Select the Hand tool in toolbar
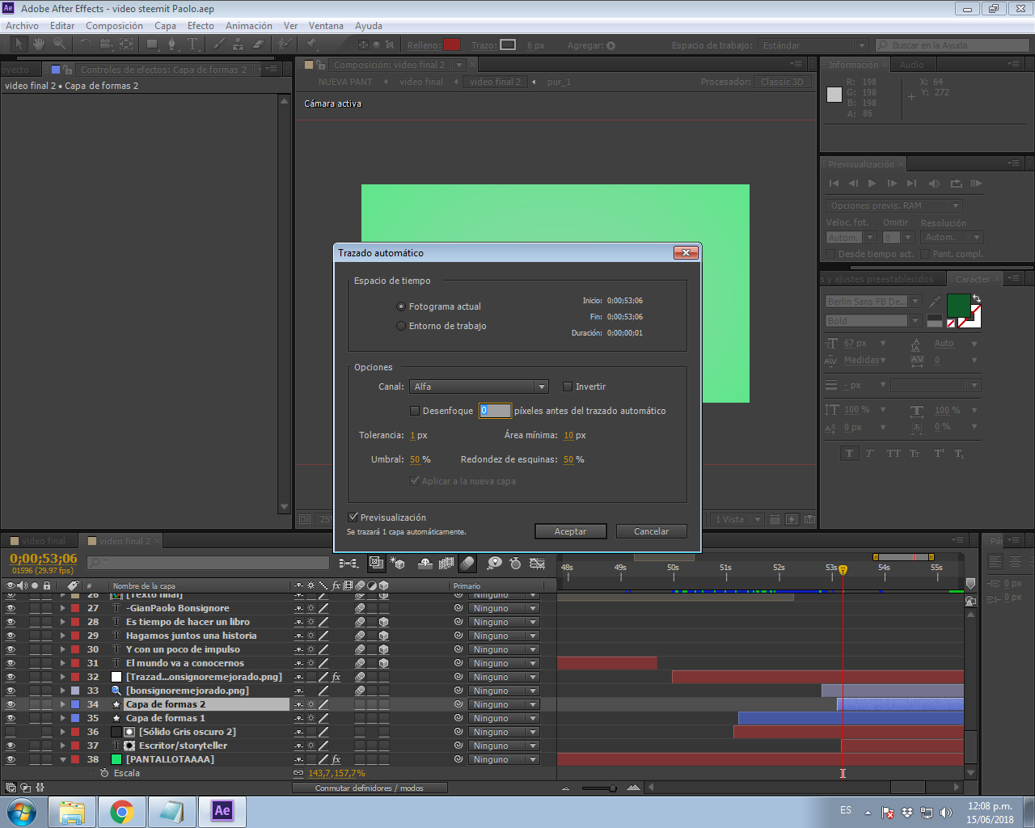 [x=39, y=44]
